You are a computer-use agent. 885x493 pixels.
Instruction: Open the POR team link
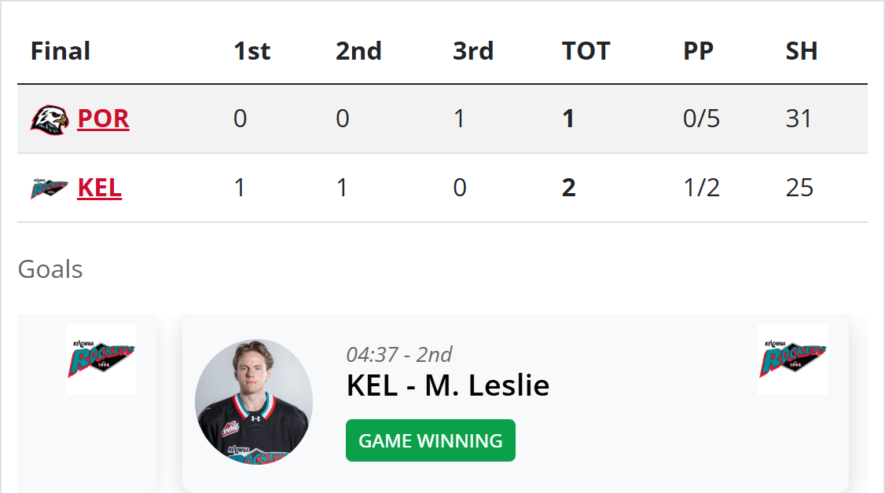point(103,119)
